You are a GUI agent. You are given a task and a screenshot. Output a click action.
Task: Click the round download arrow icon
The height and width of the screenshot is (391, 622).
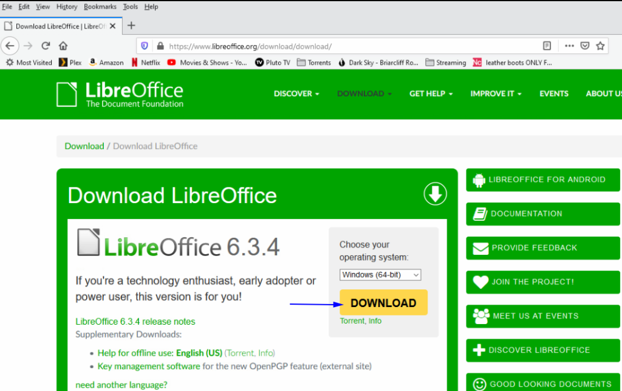pos(435,194)
